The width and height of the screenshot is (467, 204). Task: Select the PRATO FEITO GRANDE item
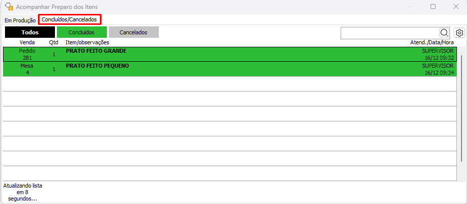tap(96, 51)
